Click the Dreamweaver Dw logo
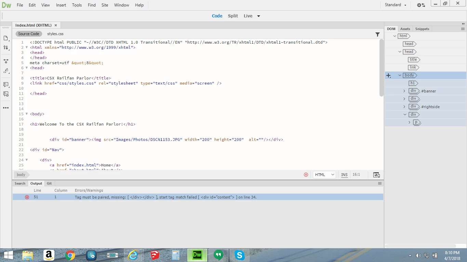This screenshot has width=467, height=262. pyautogui.click(x=6, y=5)
